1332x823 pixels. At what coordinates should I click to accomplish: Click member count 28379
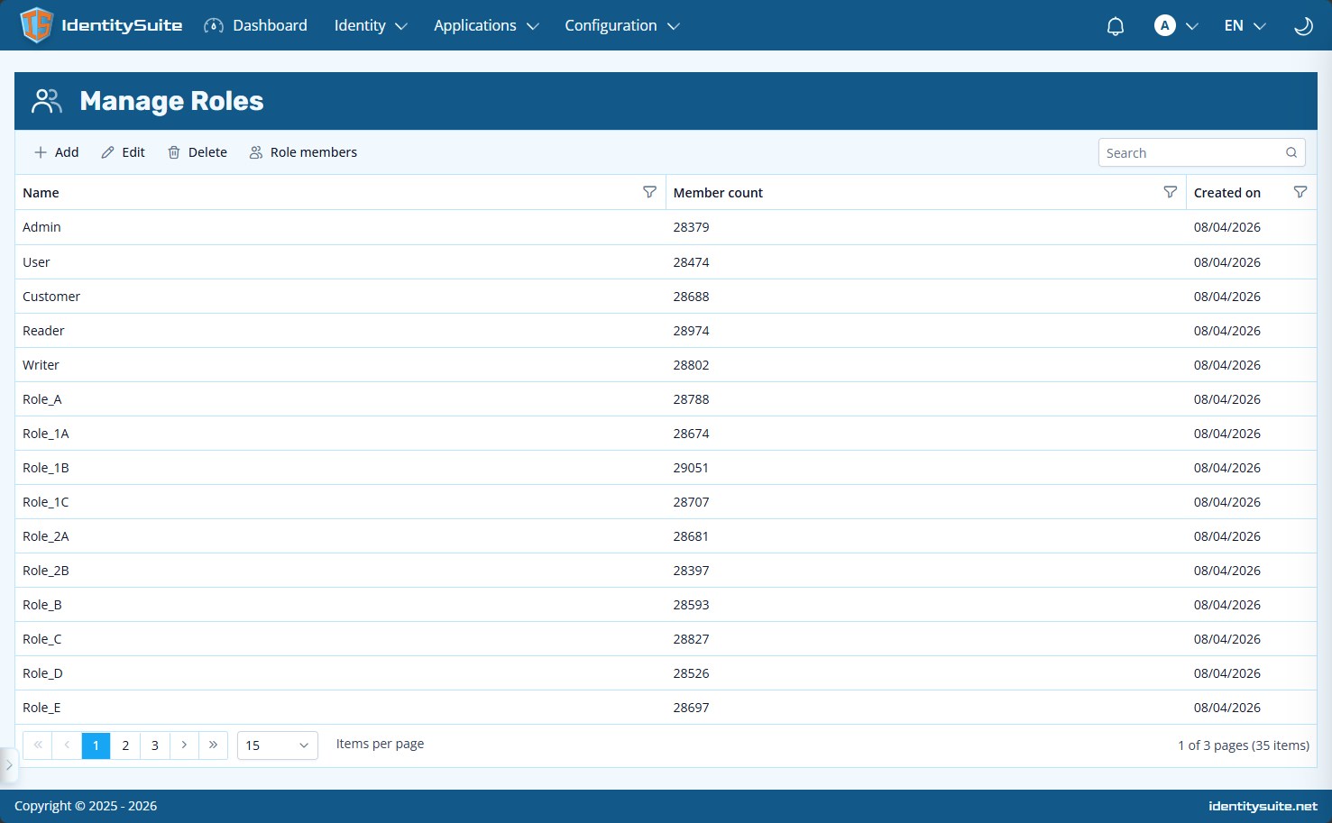[x=691, y=227]
